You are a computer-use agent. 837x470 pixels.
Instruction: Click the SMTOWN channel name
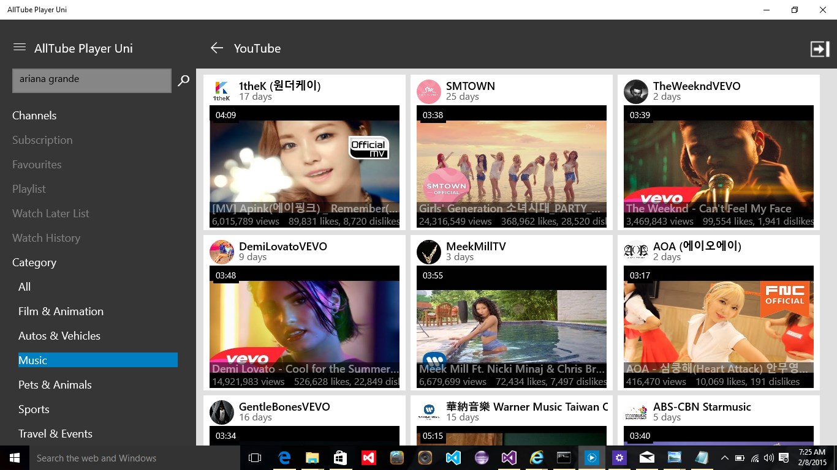tap(471, 86)
